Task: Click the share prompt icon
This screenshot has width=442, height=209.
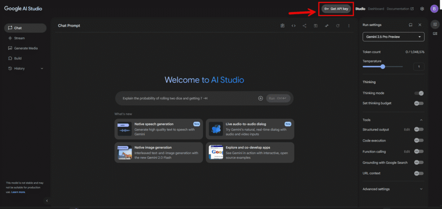Action: 304,26
